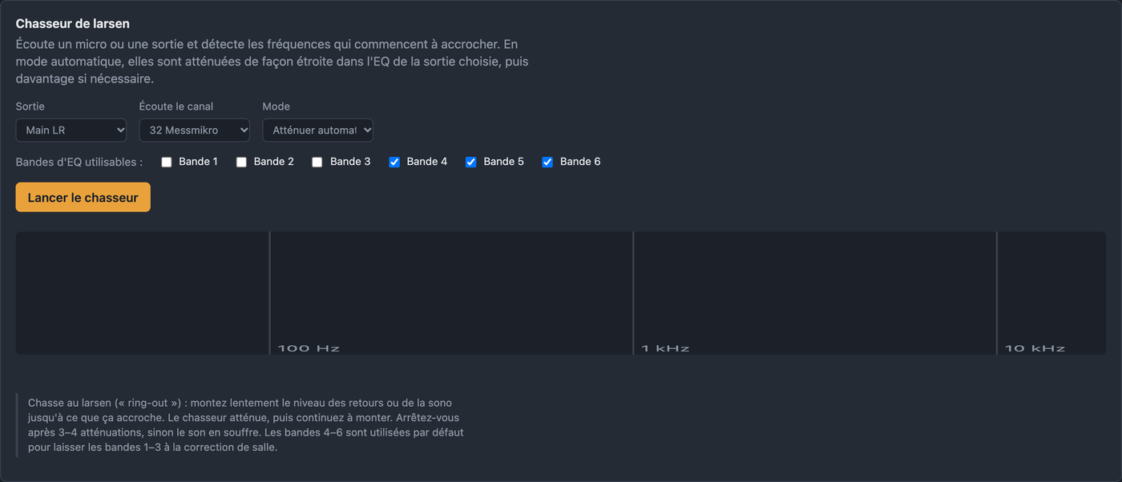Click the Lancer le chasseur button
The image size is (1122, 482).
83,198
